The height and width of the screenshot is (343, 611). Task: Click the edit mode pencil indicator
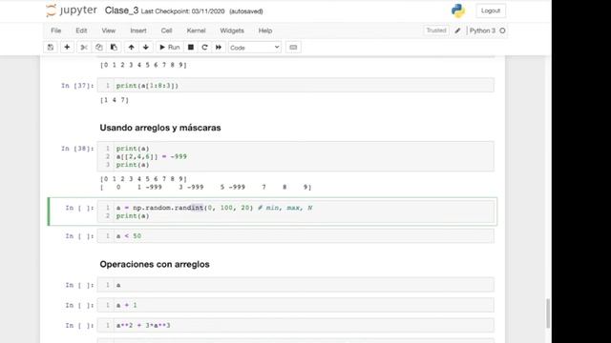[x=457, y=30]
